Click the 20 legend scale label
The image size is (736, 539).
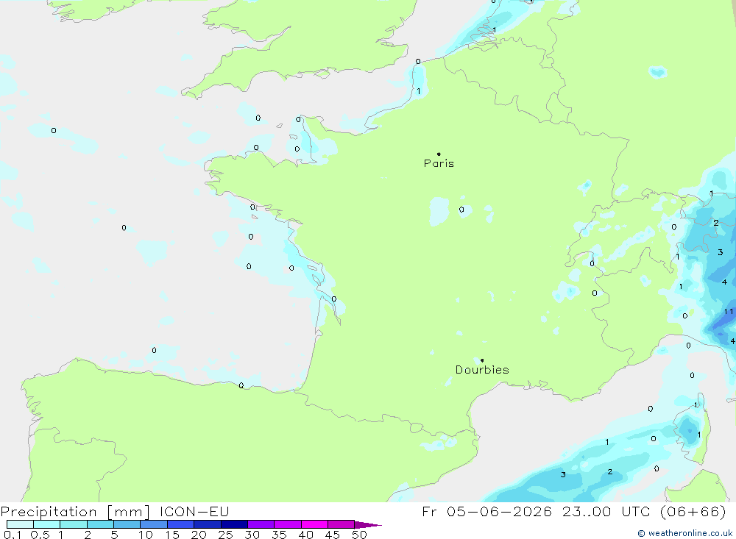pos(199,535)
